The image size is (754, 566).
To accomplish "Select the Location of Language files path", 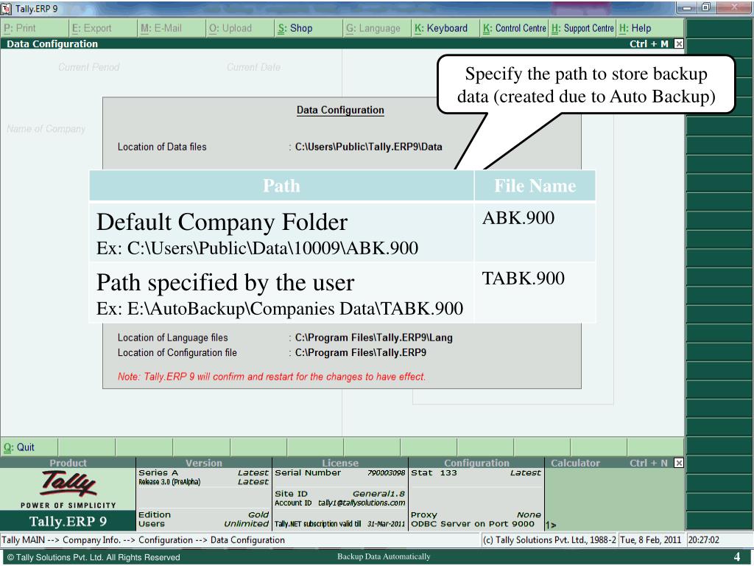I will (373, 338).
